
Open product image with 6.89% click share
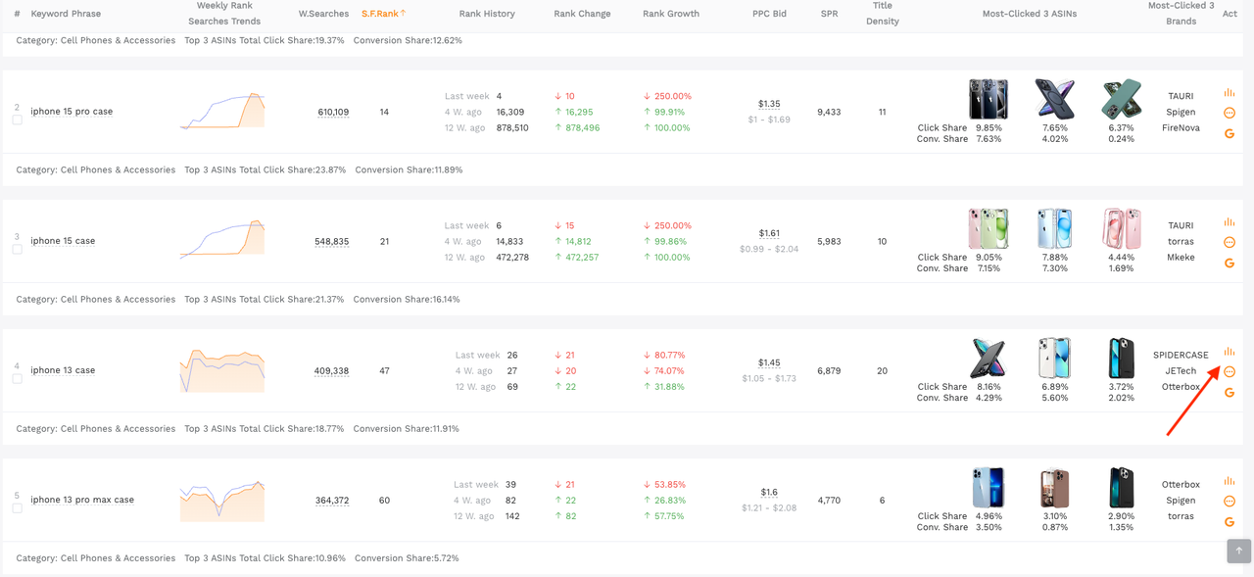1055,359
